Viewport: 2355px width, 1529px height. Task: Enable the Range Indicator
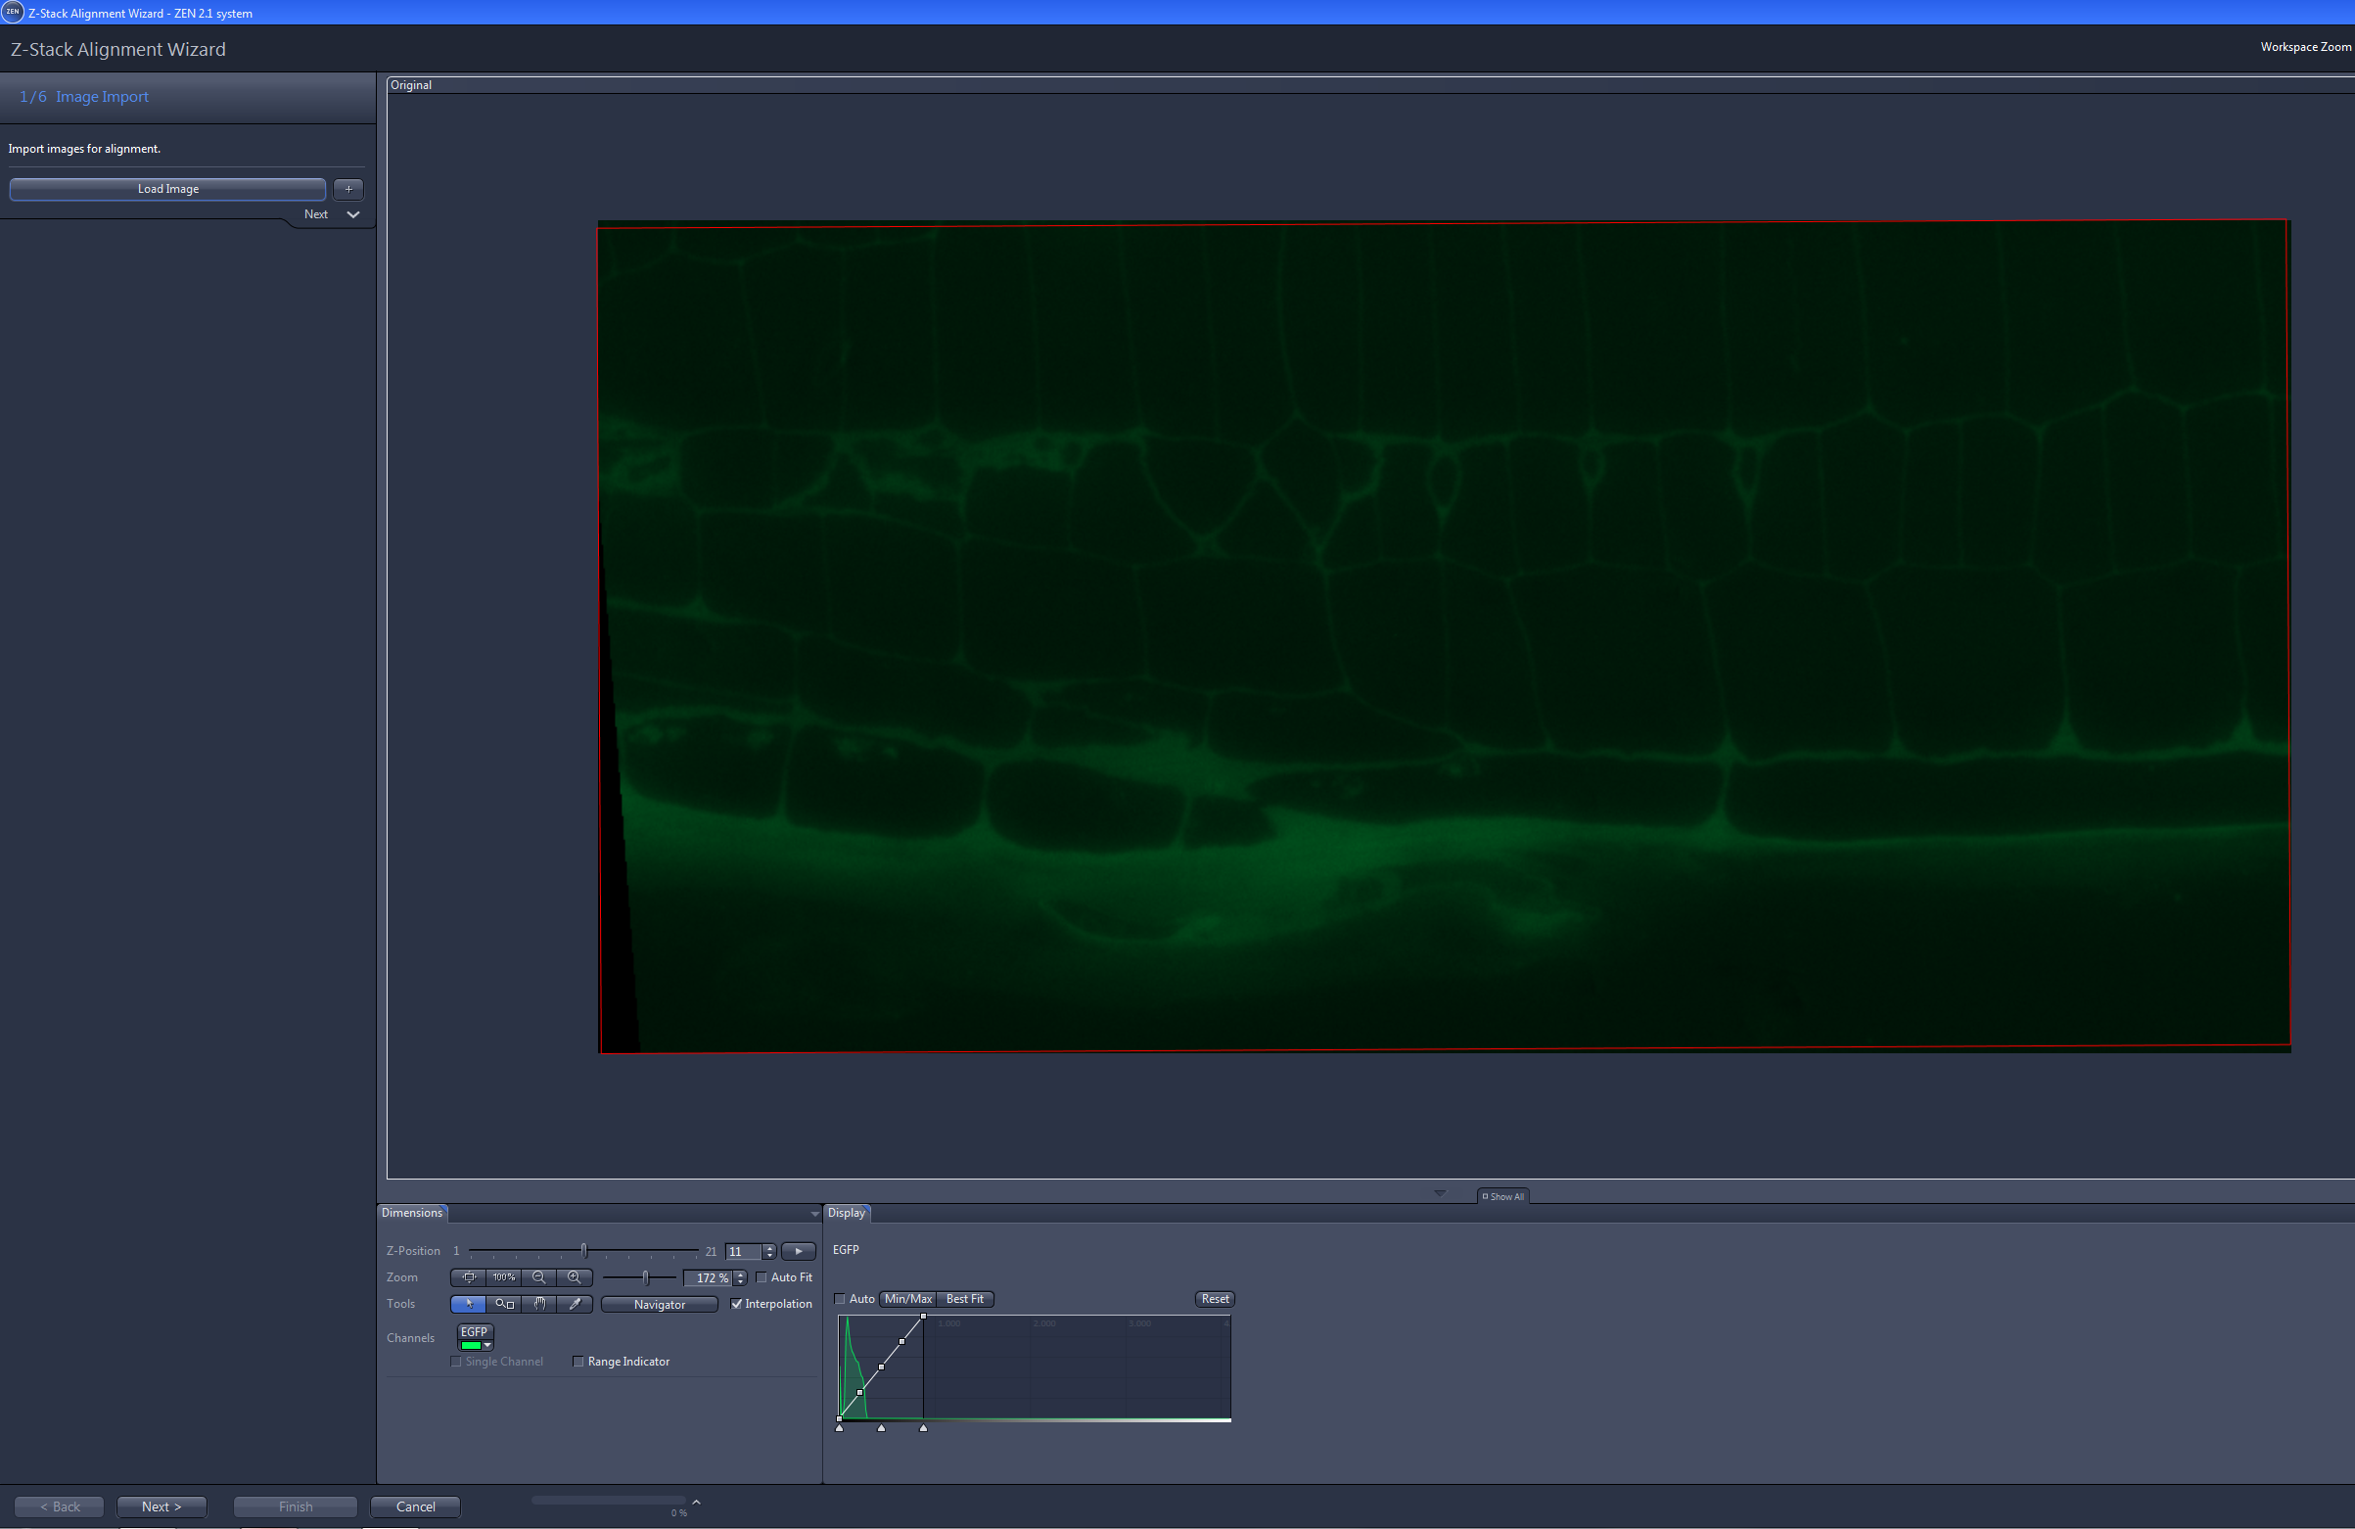pyautogui.click(x=579, y=1362)
